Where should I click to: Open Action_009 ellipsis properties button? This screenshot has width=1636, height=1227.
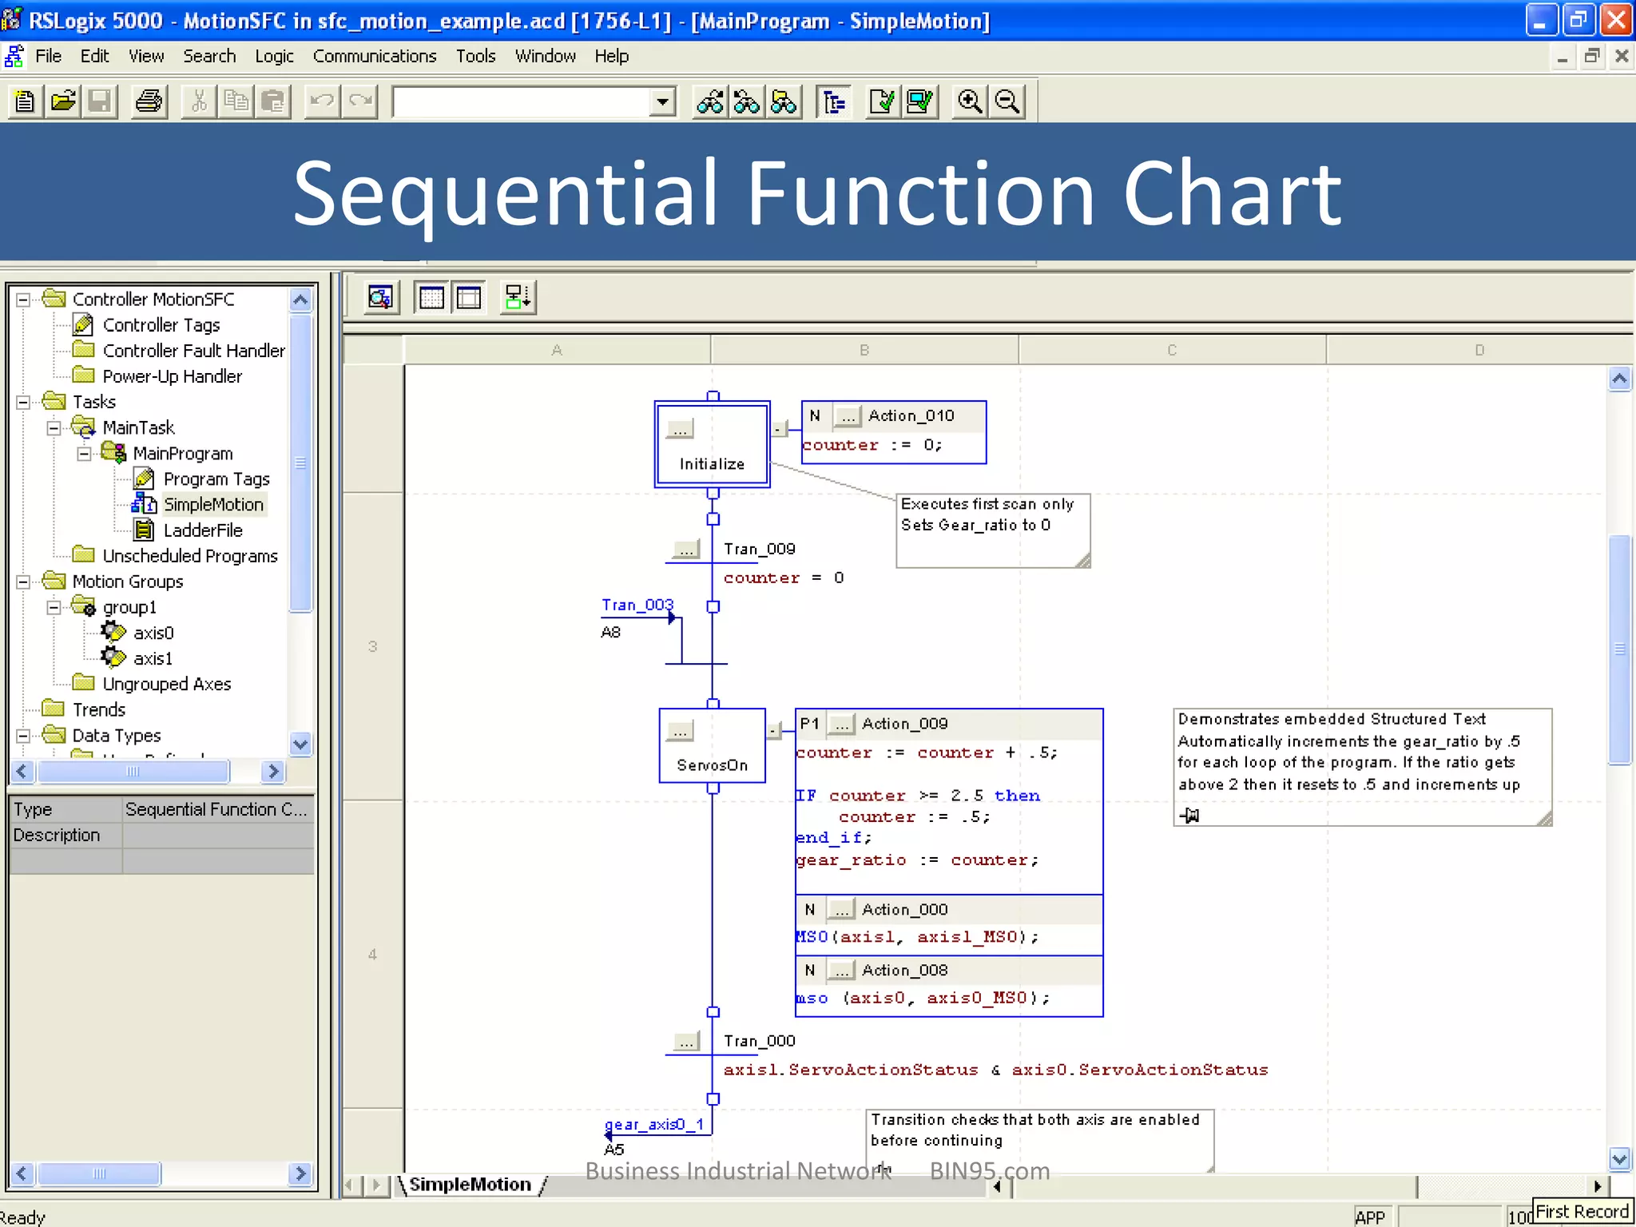point(841,724)
